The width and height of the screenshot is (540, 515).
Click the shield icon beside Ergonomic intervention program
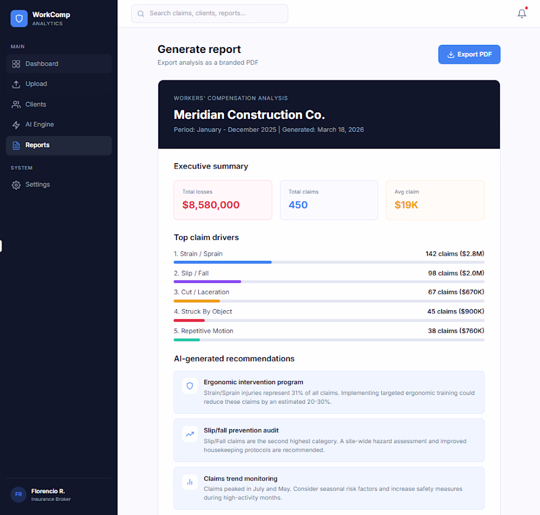point(190,386)
